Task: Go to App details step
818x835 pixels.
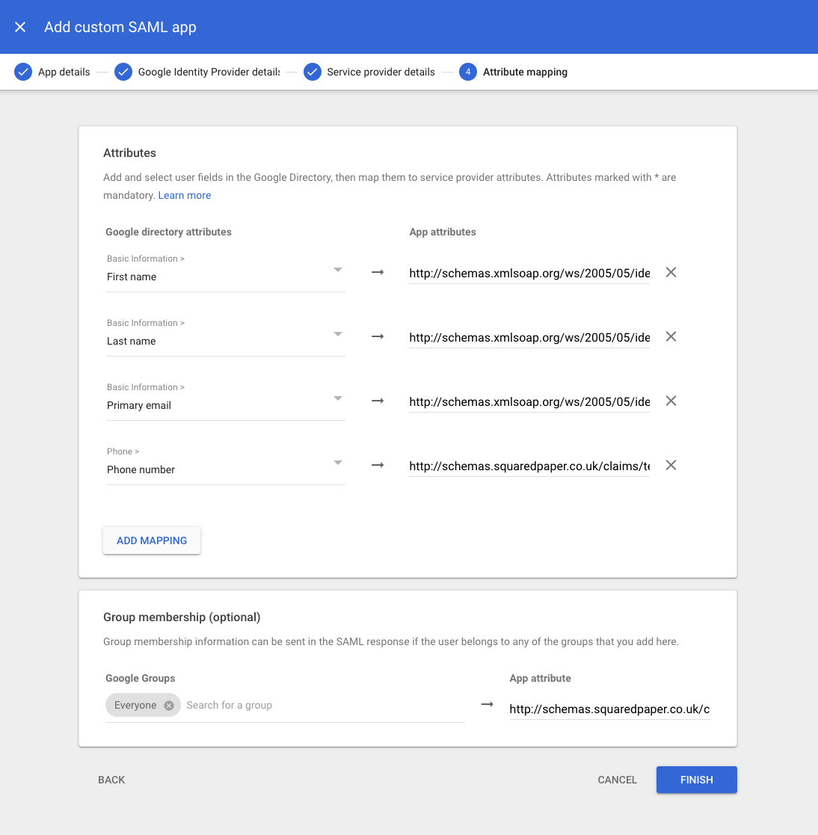Action: (64, 72)
